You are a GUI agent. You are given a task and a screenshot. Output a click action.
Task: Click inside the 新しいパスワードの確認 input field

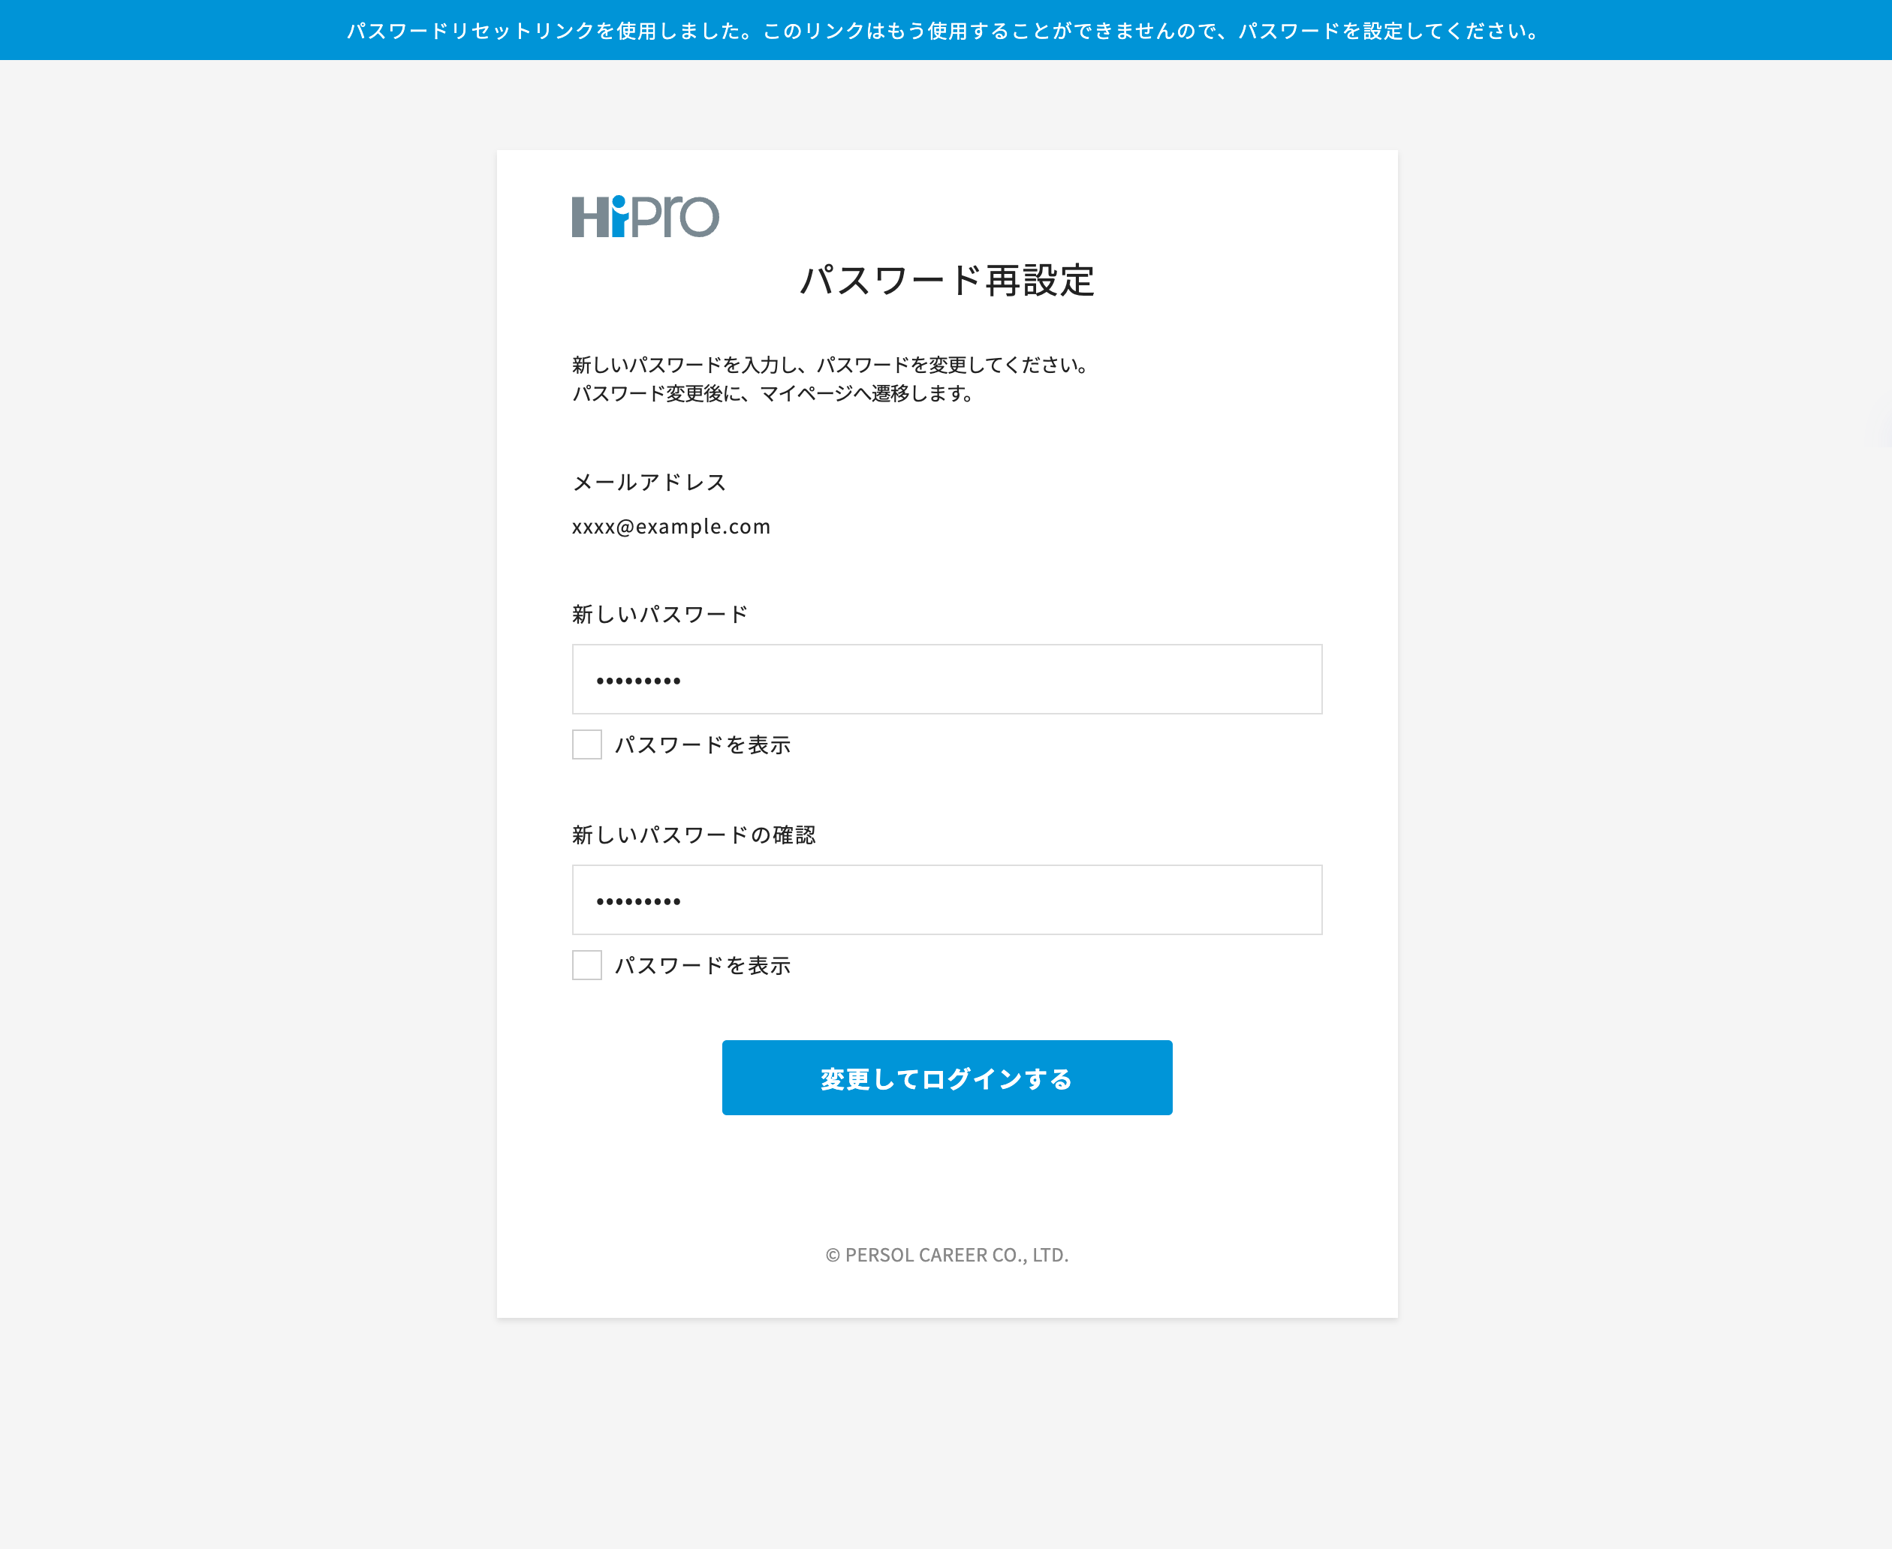[x=946, y=899]
